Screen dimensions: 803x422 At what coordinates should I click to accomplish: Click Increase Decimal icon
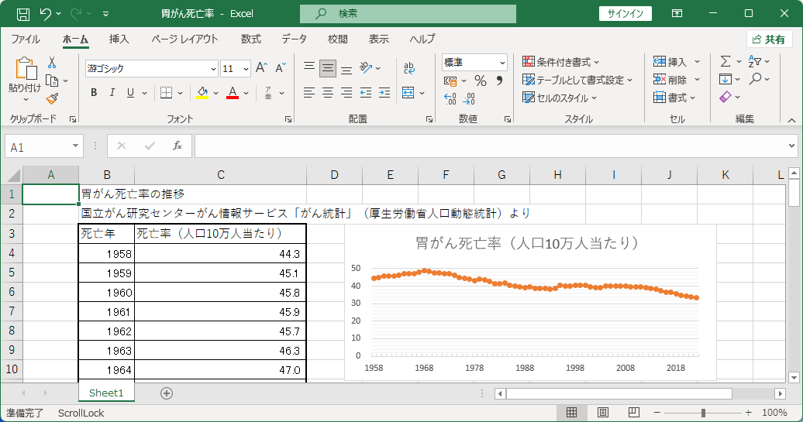tap(450, 98)
